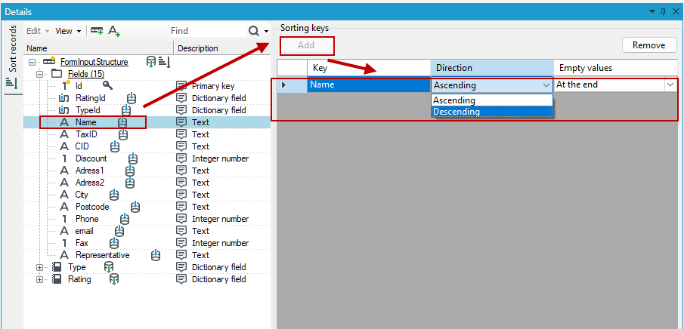This screenshot has width=684, height=329.
Task: Click the database icon beside Representative
Action: (x=155, y=255)
